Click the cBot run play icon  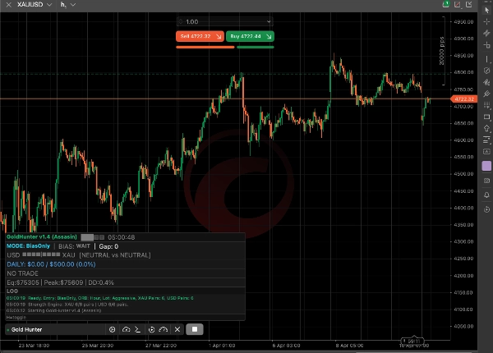[x=113, y=329]
